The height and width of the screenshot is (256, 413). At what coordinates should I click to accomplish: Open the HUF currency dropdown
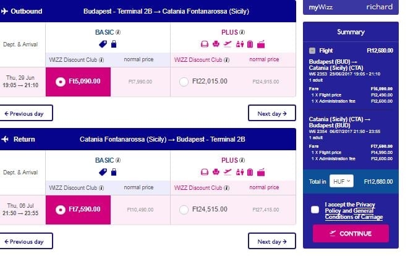[x=341, y=181]
